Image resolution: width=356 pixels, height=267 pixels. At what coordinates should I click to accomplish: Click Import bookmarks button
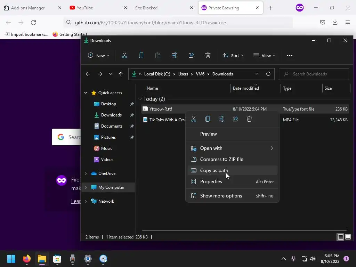(x=26, y=34)
